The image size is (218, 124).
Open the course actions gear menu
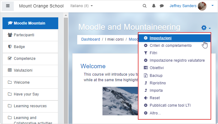[206, 28]
